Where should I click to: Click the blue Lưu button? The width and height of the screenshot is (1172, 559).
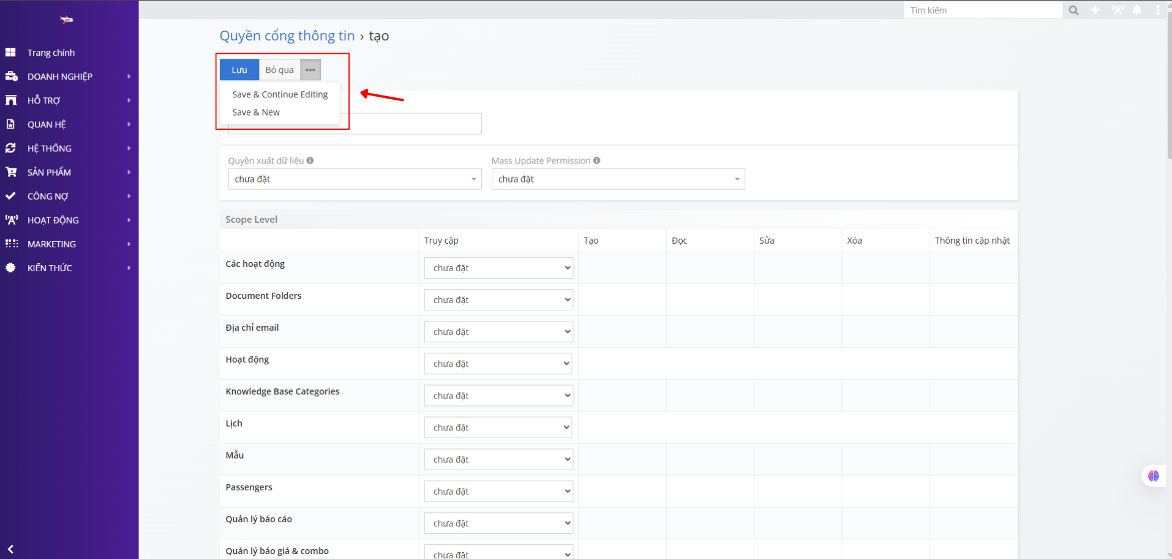pyautogui.click(x=239, y=70)
